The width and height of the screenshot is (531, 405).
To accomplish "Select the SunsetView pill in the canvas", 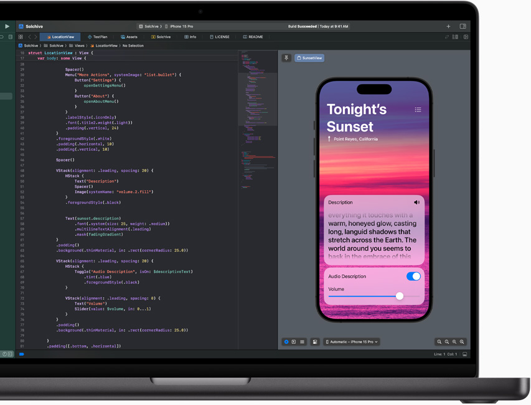I will 309,57.
